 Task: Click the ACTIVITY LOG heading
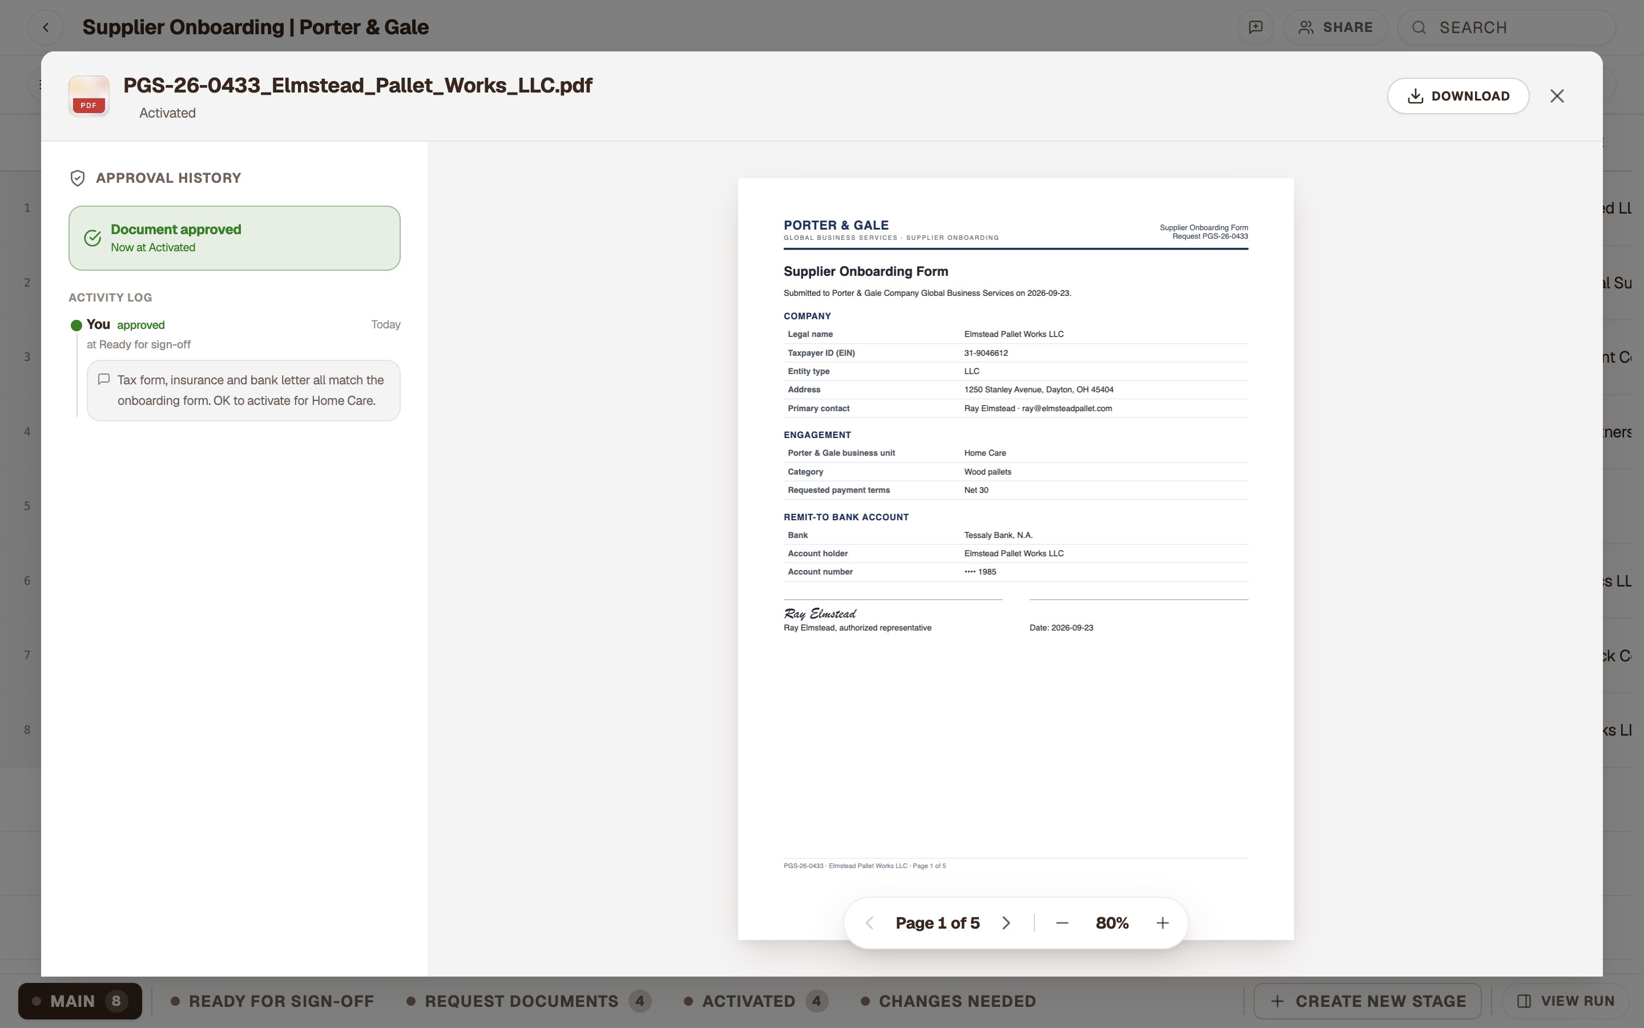[110, 297]
